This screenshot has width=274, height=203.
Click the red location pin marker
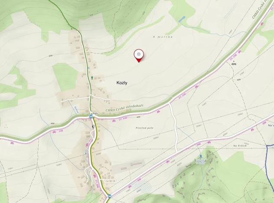[x=139, y=56]
